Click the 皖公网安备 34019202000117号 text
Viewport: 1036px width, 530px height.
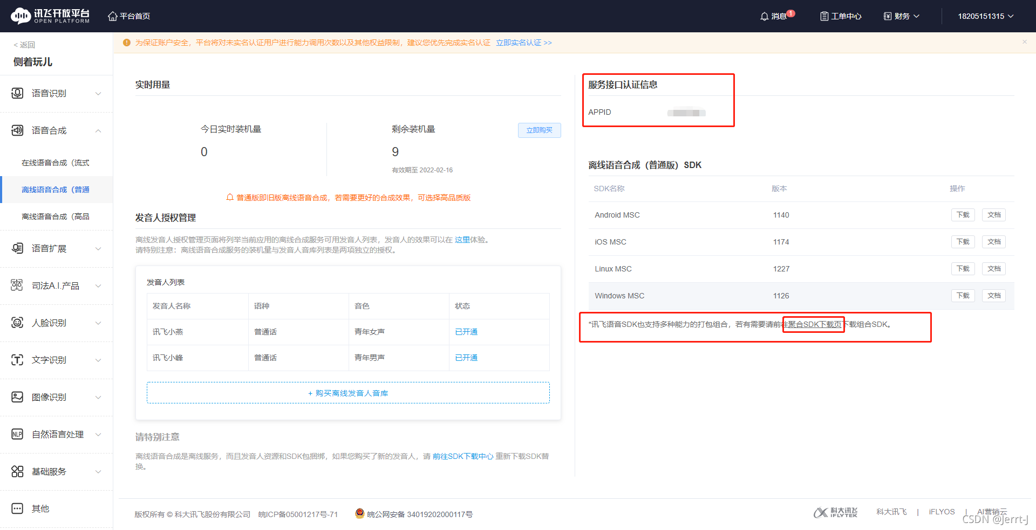[420, 514]
